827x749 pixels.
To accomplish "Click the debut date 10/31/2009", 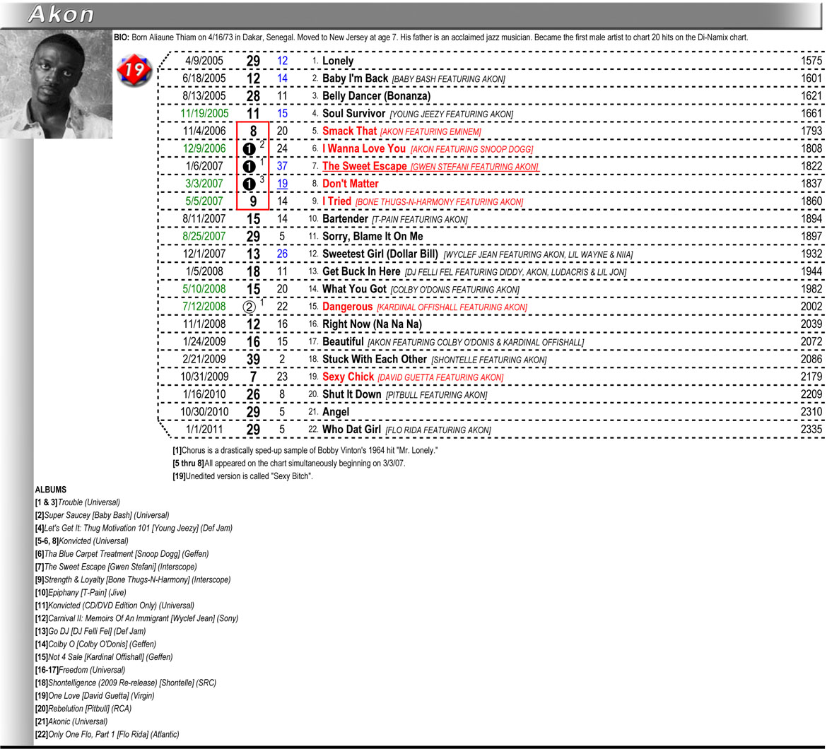I will [205, 377].
